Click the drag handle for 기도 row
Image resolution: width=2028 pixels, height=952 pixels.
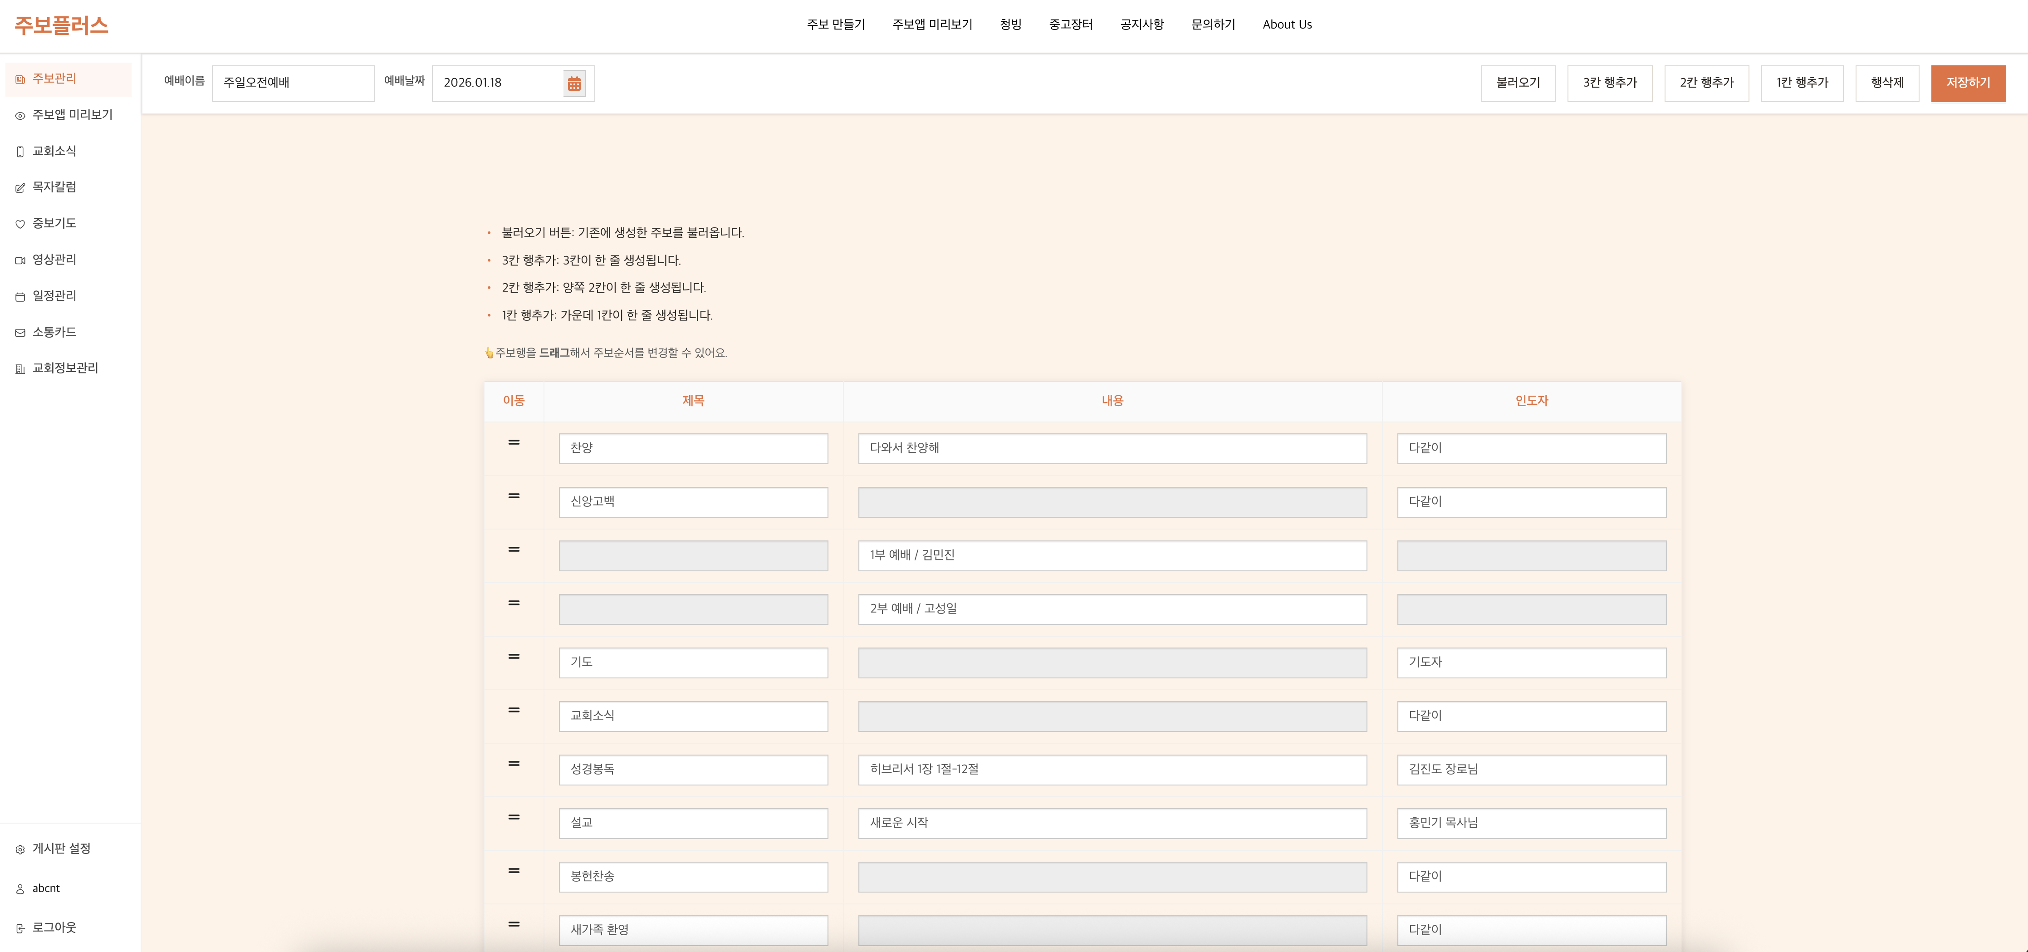(x=514, y=657)
